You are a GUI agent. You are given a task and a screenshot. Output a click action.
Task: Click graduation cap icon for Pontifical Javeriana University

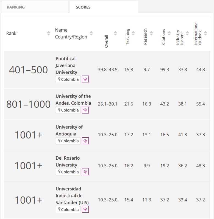point(85,79)
